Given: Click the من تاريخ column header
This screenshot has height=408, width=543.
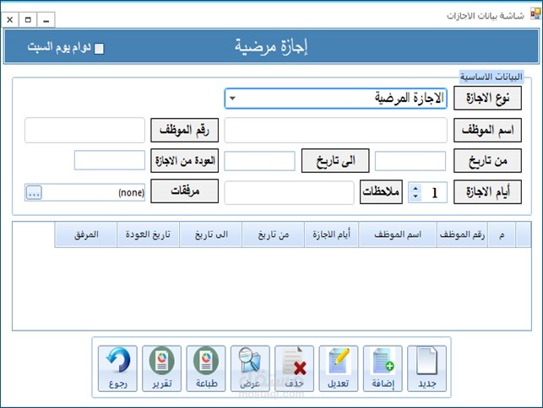Looking at the screenshot, I should tap(274, 235).
